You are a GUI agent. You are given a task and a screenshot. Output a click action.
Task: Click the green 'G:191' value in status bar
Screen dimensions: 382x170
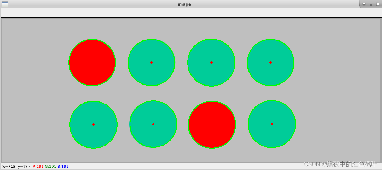point(50,167)
